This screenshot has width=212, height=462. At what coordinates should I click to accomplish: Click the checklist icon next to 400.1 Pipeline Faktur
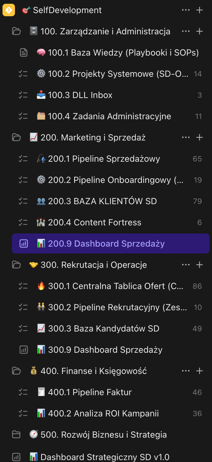pyautogui.click(x=23, y=392)
